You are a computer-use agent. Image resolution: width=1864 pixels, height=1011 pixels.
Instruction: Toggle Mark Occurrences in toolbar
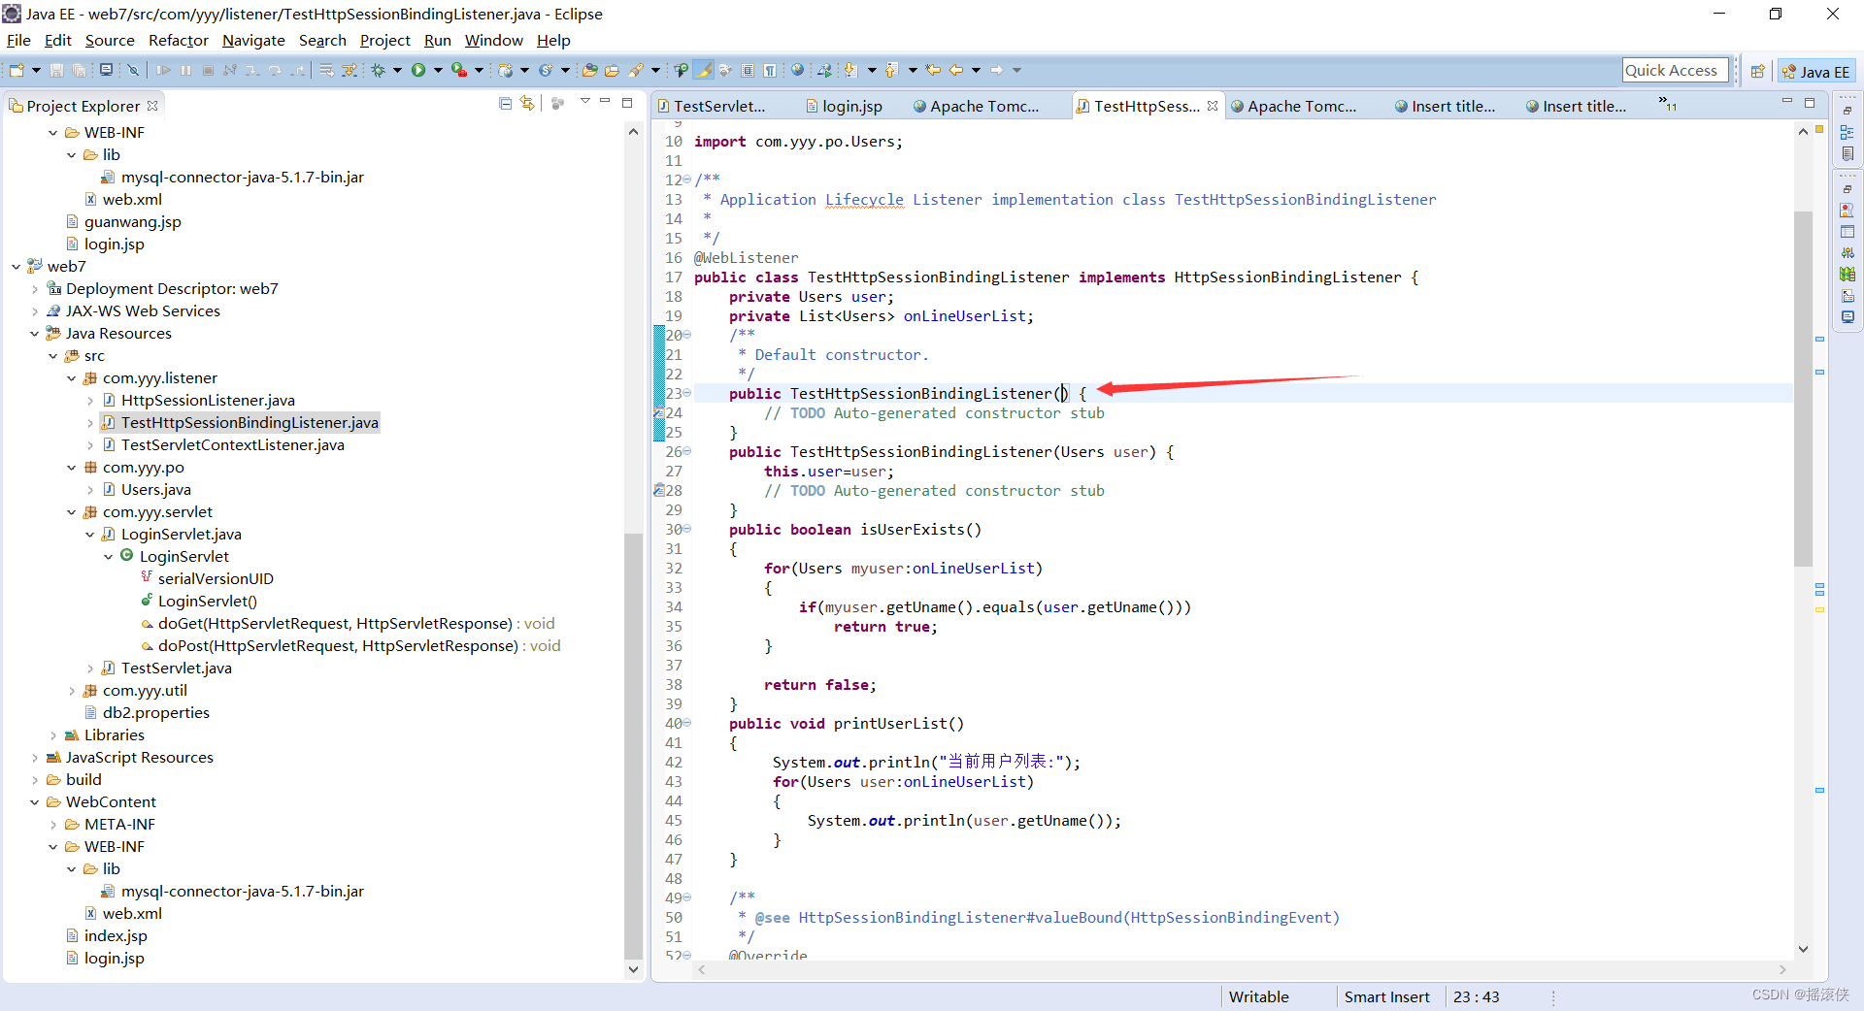pyautogui.click(x=703, y=70)
